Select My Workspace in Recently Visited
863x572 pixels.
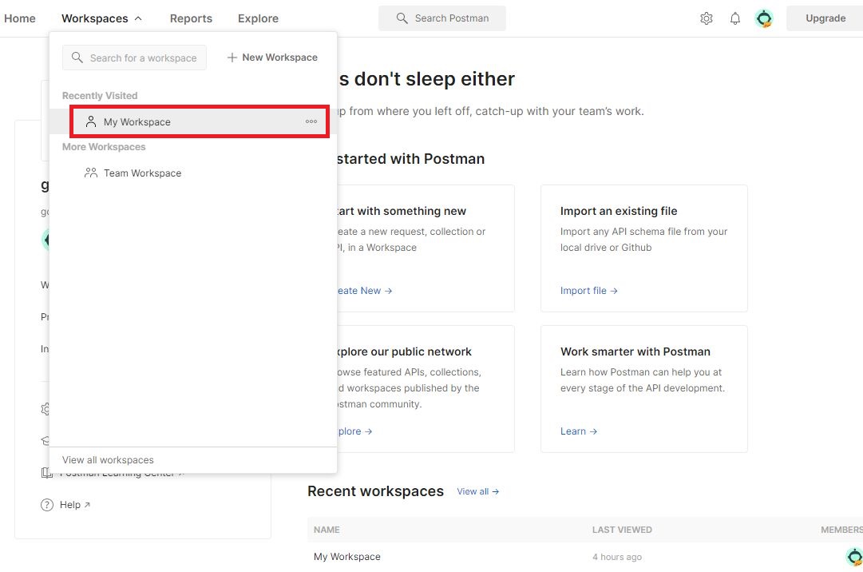pos(193,121)
